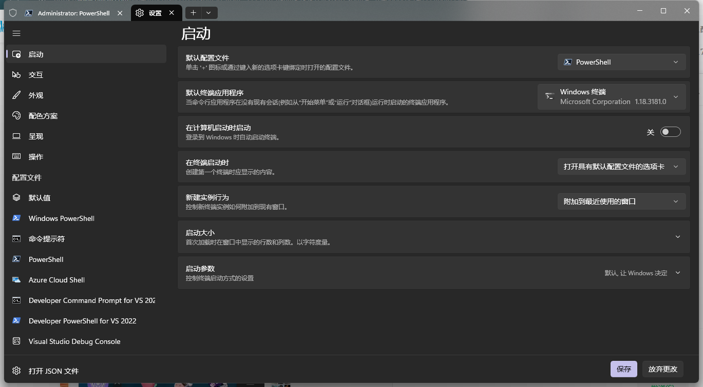Screen dimensions: 703x387
Task: Select the 呈现 settings page
Action: pyautogui.click(x=86, y=136)
